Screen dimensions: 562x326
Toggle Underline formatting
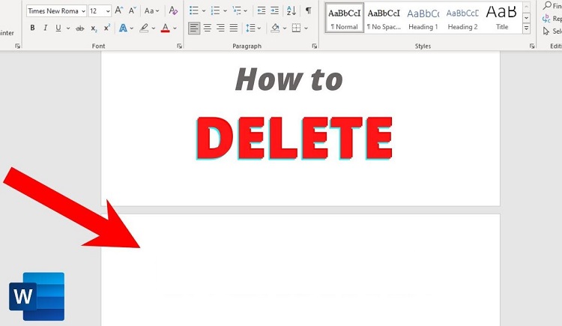[x=58, y=28]
